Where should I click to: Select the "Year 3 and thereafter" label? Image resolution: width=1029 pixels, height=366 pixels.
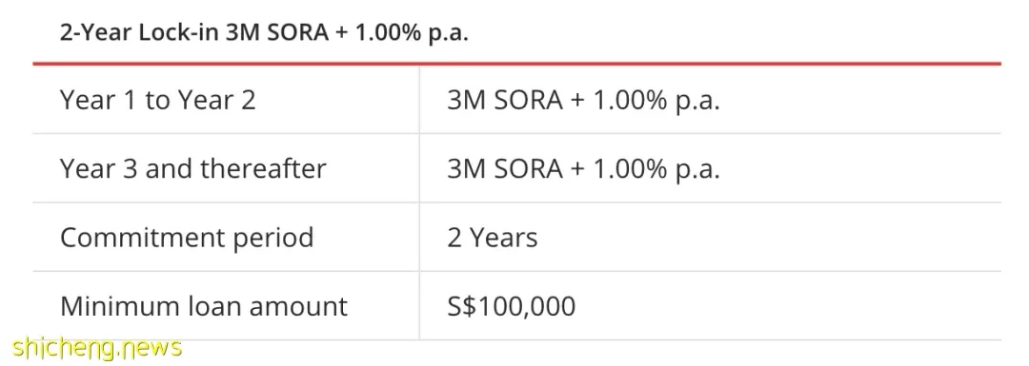pos(192,169)
